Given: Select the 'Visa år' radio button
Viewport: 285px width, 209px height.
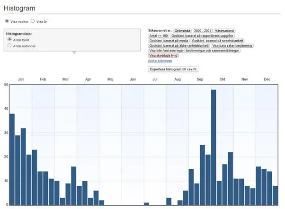Looking at the screenshot, I should 33,21.
